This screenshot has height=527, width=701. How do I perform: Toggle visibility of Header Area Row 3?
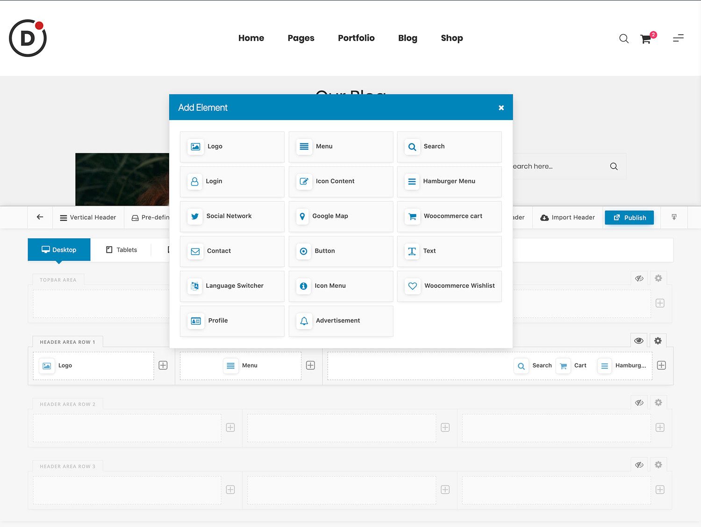click(639, 465)
